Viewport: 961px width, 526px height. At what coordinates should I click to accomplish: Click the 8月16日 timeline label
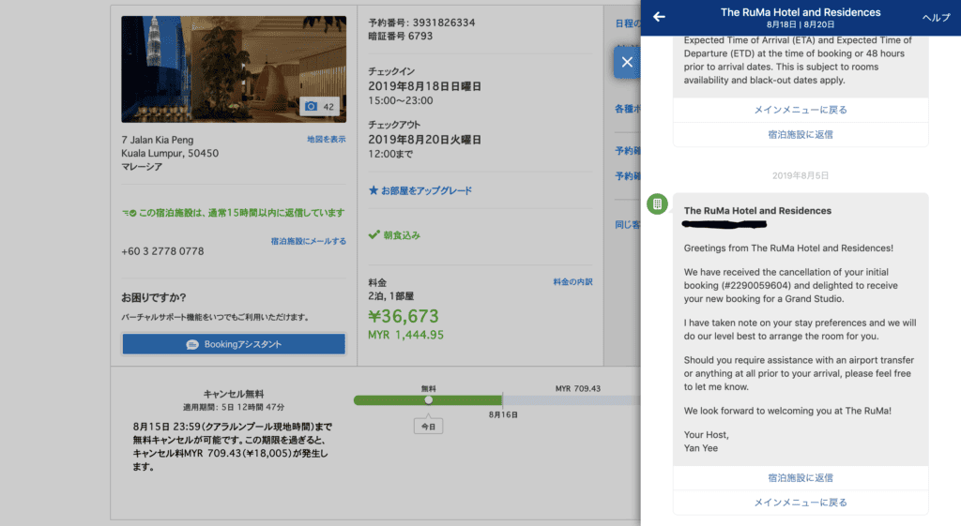[x=503, y=414]
